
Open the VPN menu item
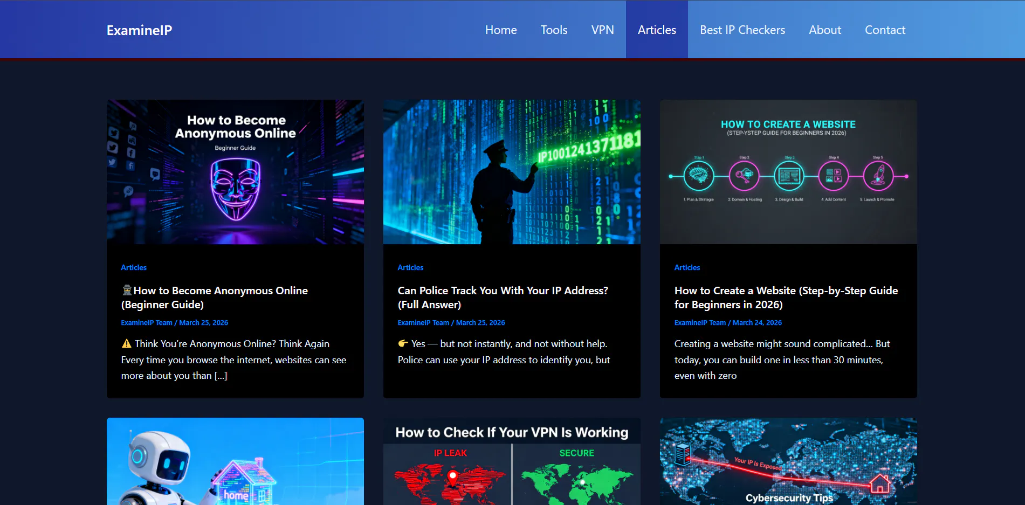click(x=602, y=30)
